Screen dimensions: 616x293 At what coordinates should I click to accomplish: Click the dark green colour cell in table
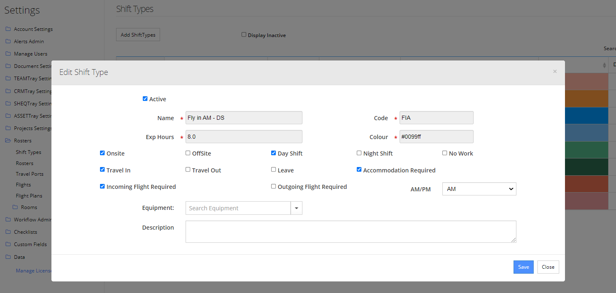pyautogui.click(x=586, y=167)
